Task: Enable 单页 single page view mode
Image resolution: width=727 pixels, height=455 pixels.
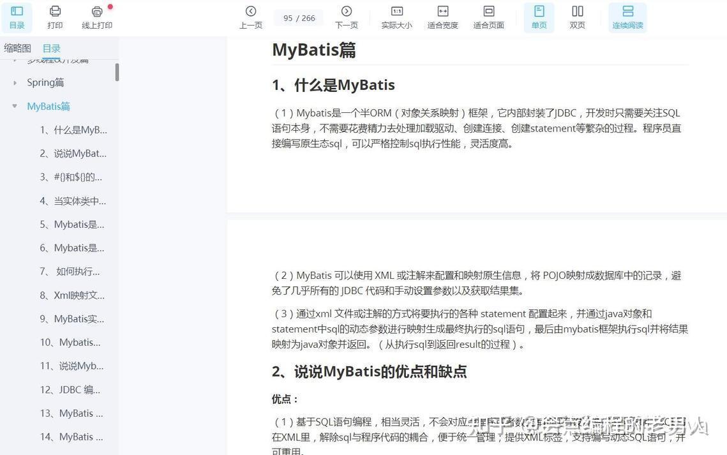Action: (x=538, y=17)
